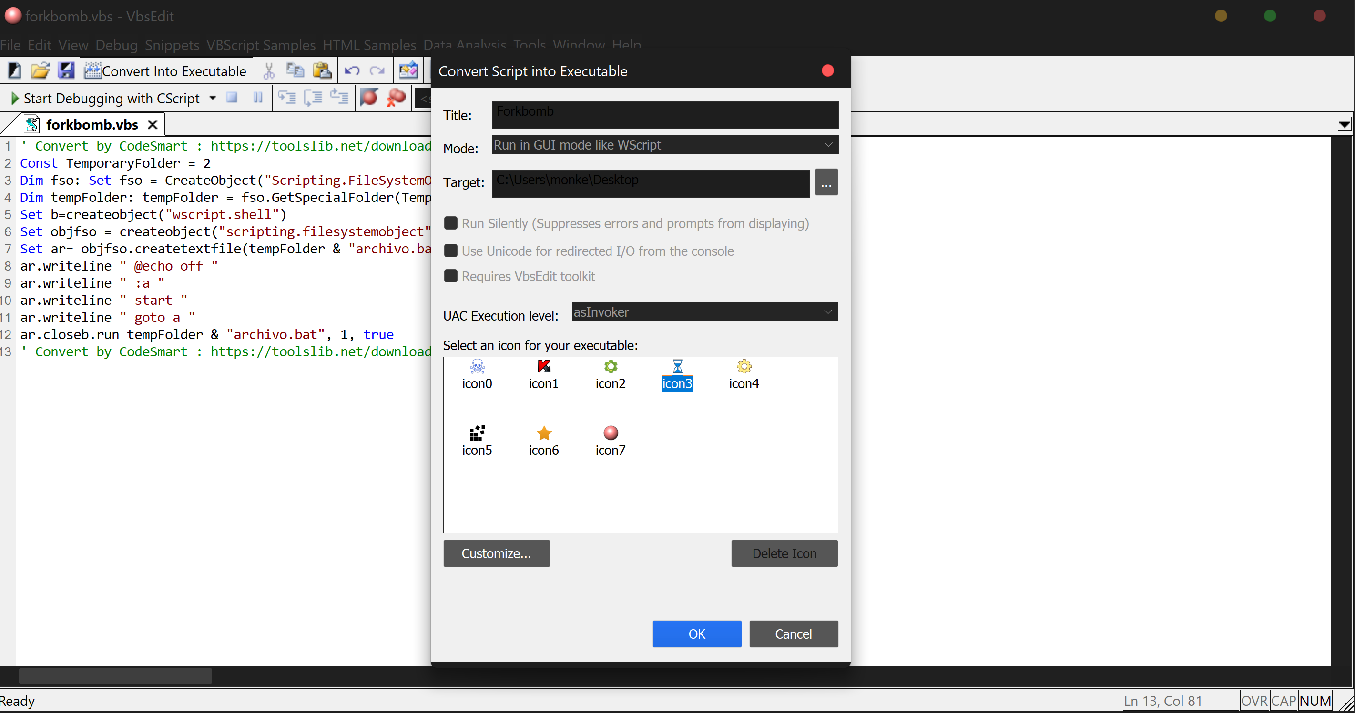Click the Remove all breakpoints icon
This screenshot has width=1355, height=713.
click(x=396, y=98)
